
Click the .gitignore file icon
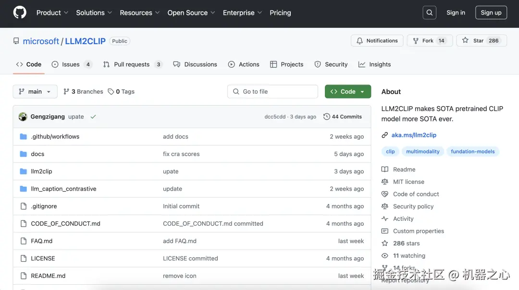(x=24, y=206)
